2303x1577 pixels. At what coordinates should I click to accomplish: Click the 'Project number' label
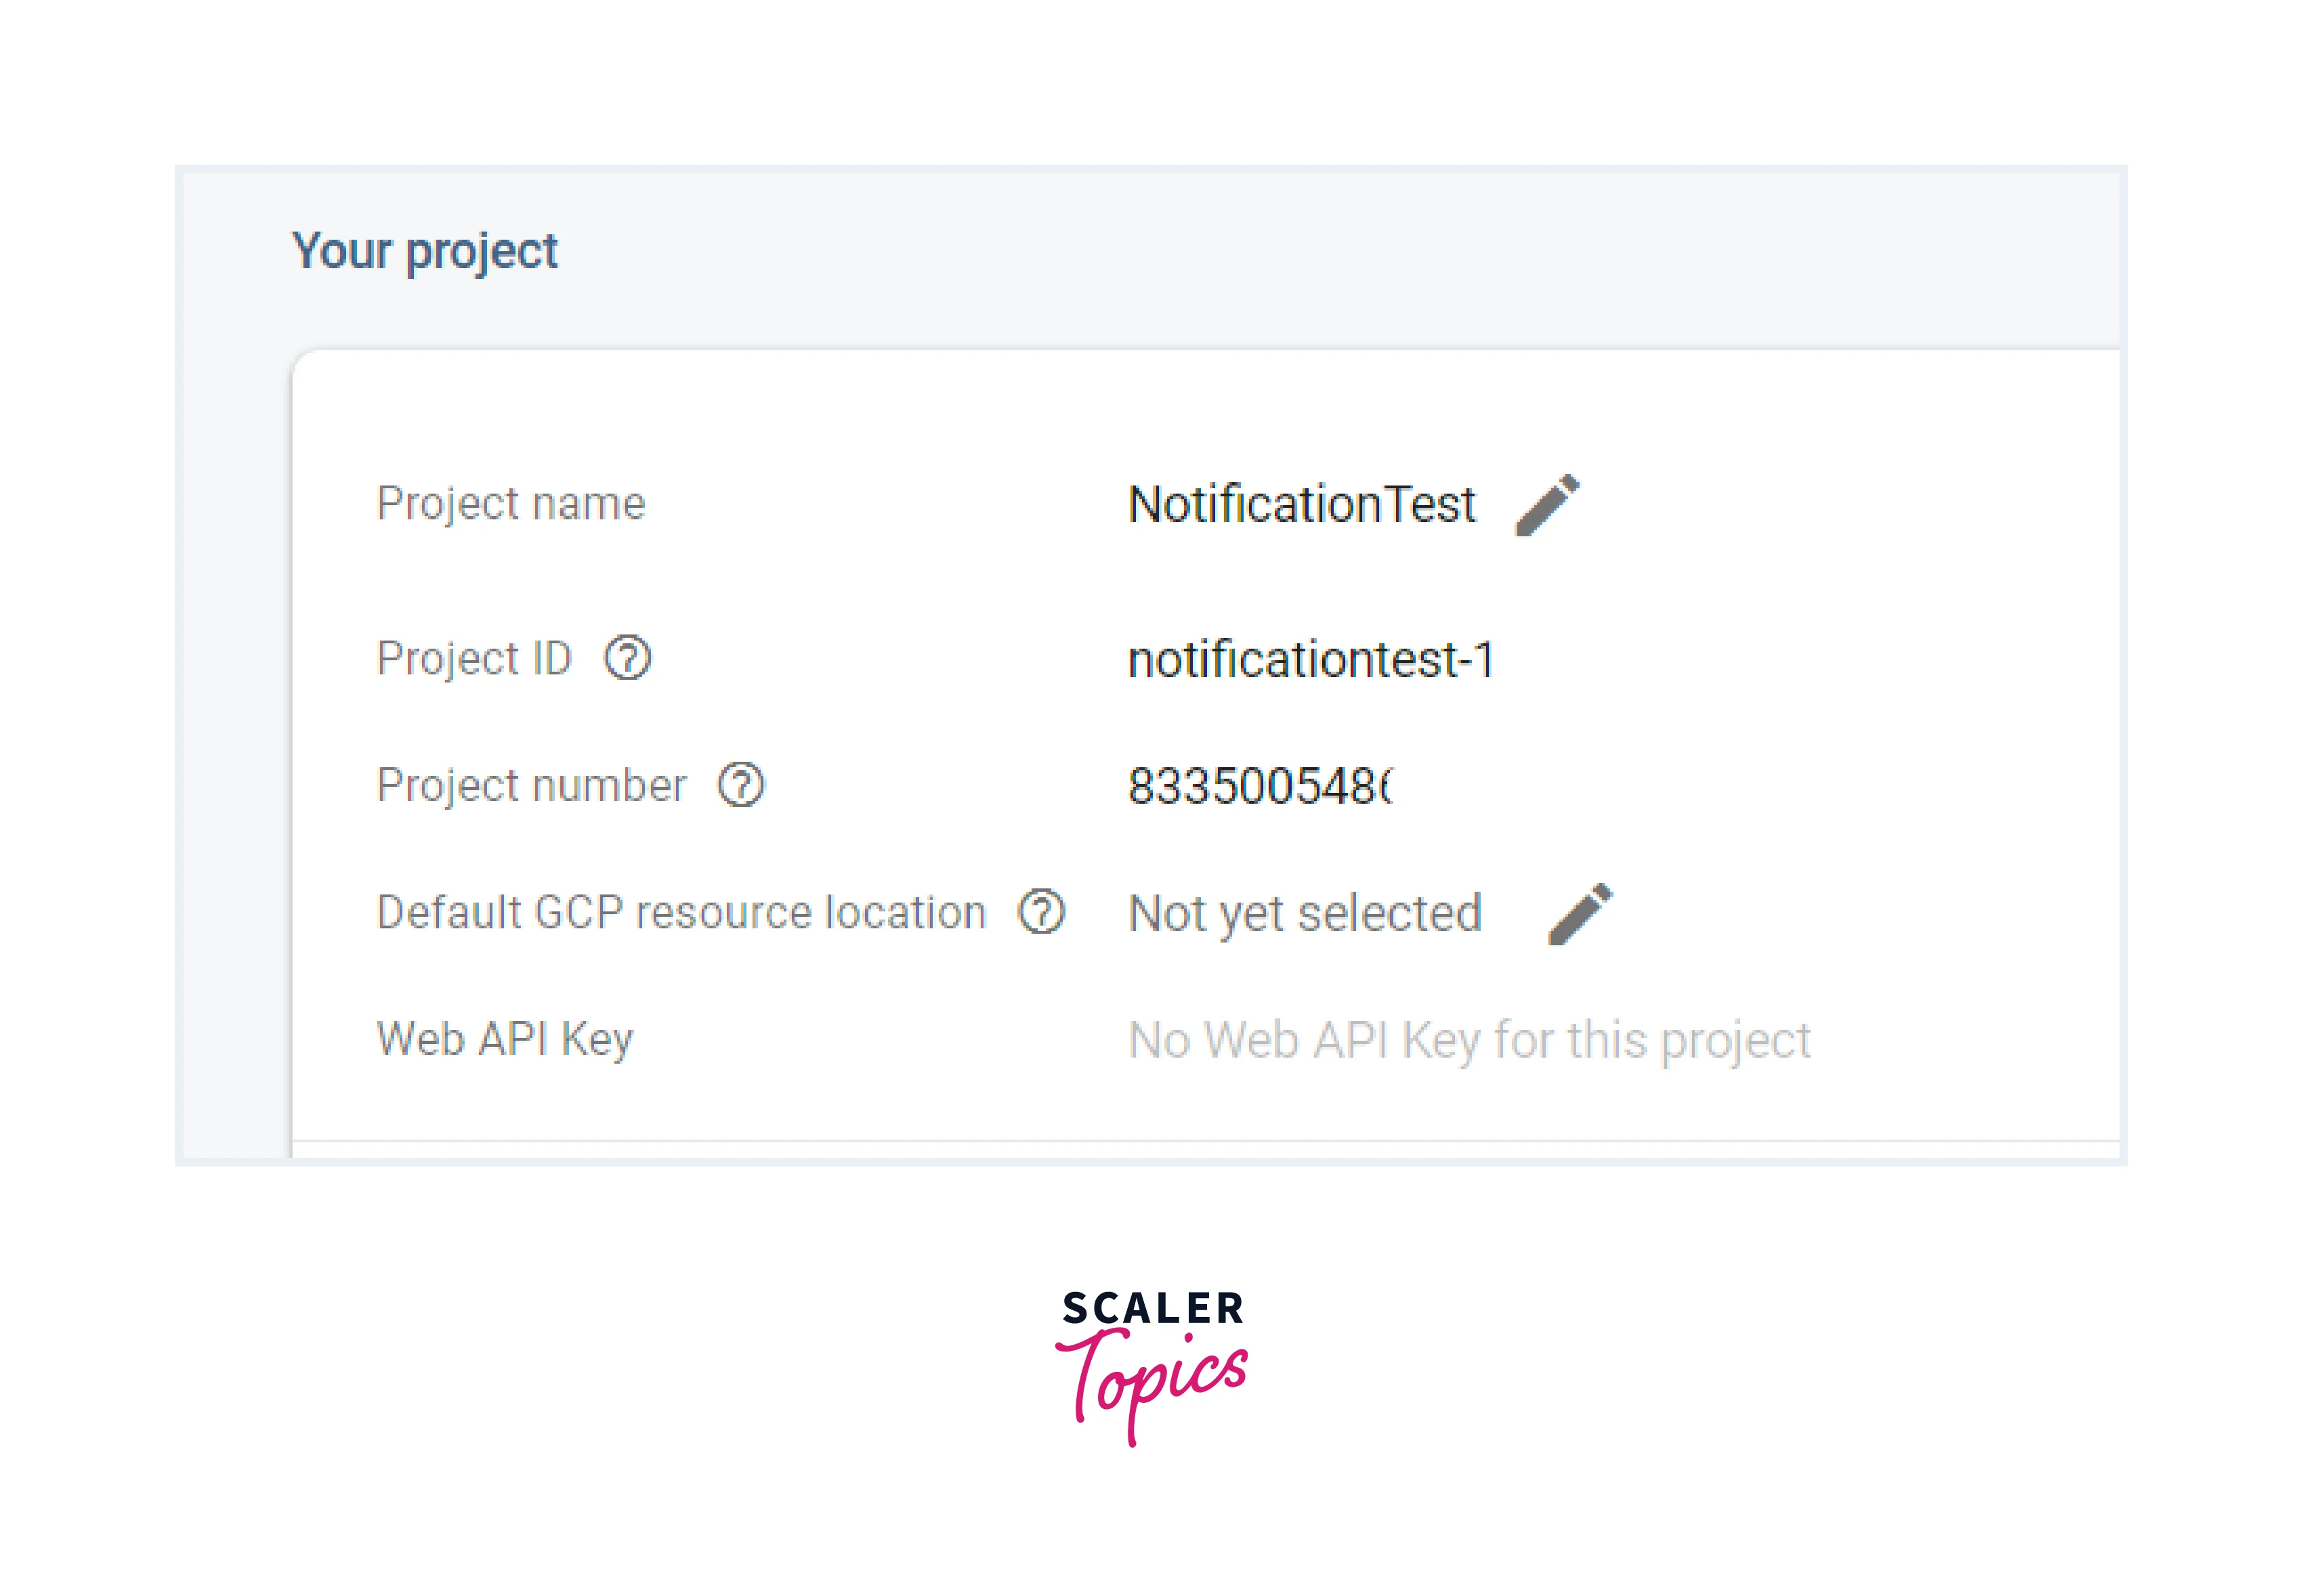click(x=531, y=785)
